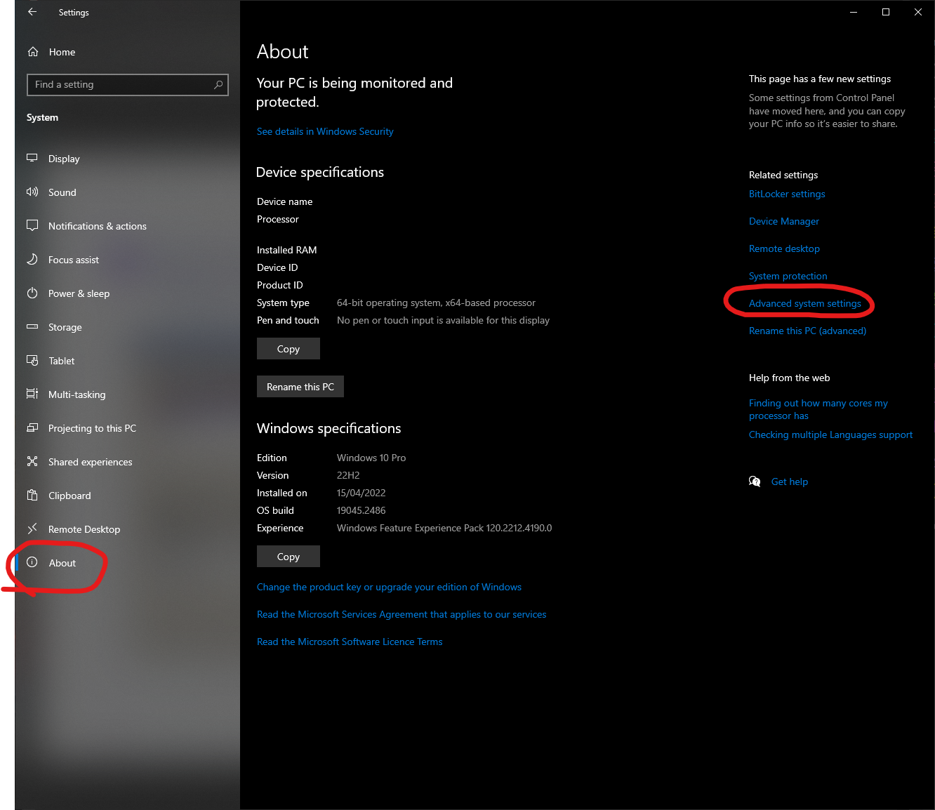Click the Focus assist moon icon

click(32, 259)
